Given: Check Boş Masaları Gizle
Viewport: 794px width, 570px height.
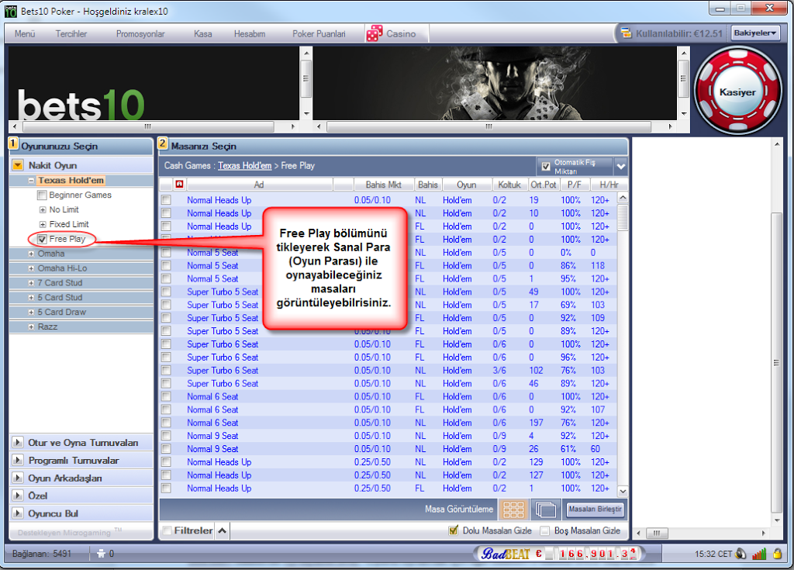Looking at the screenshot, I should pyautogui.click(x=545, y=530).
